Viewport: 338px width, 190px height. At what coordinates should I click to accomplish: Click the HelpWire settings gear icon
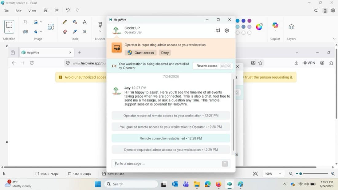pos(227,31)
